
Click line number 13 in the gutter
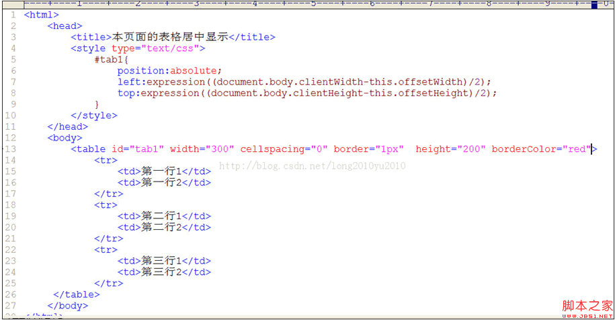pyautogui.click(x=11, y=149)
